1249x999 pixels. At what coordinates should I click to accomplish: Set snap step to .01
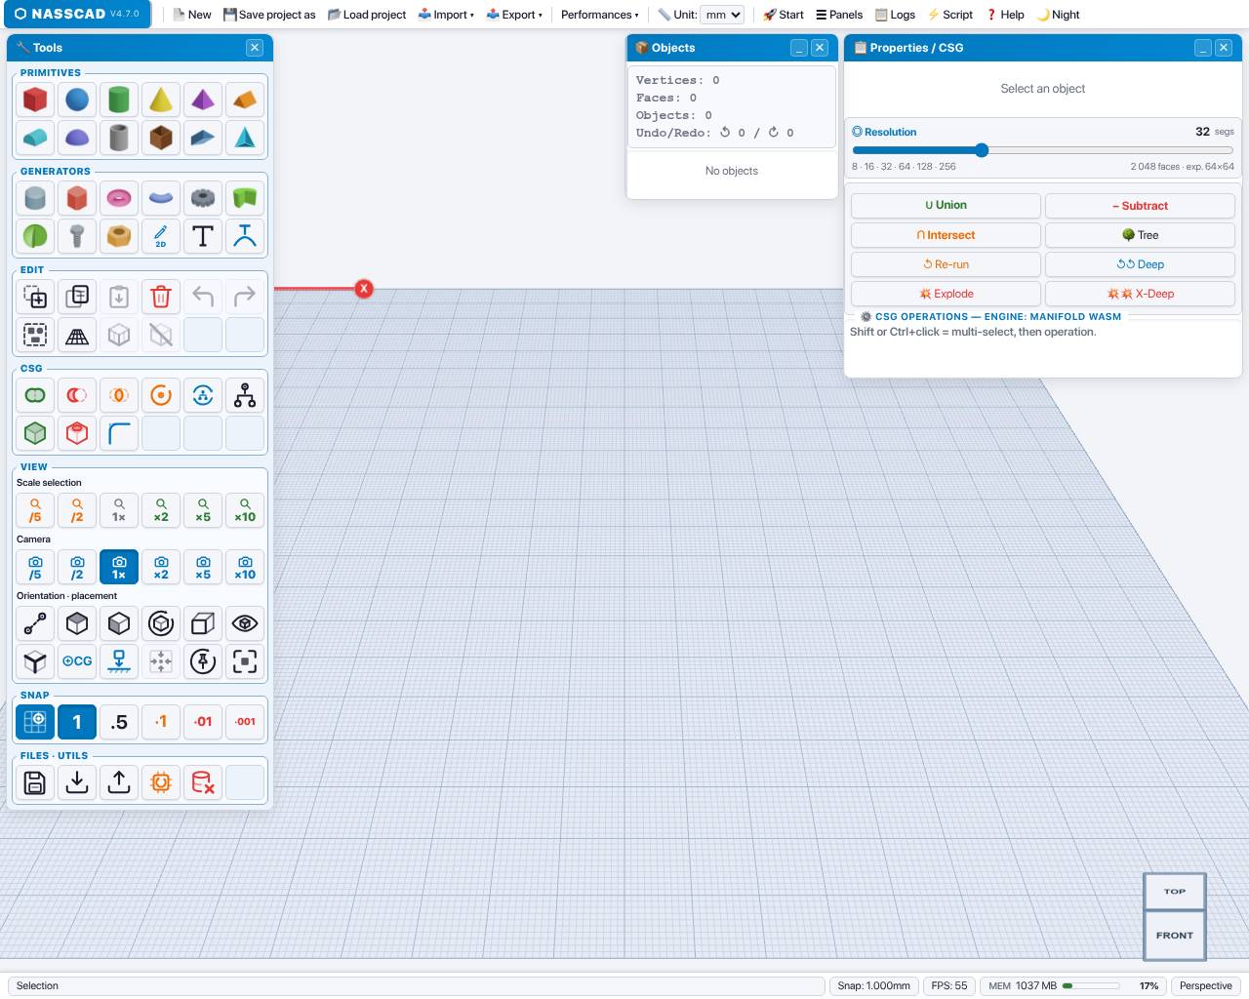pyautogui.click(x=203, y=722)
